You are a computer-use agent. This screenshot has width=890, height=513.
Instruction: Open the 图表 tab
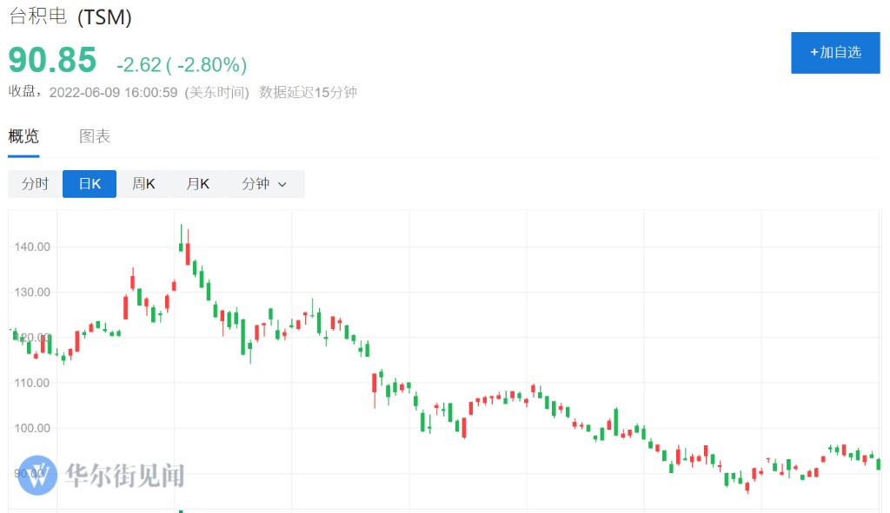95,136
